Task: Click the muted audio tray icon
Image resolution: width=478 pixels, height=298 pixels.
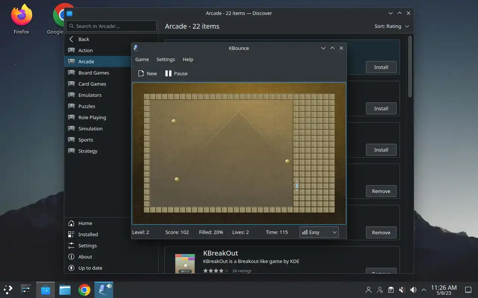Action: (402, 289)
